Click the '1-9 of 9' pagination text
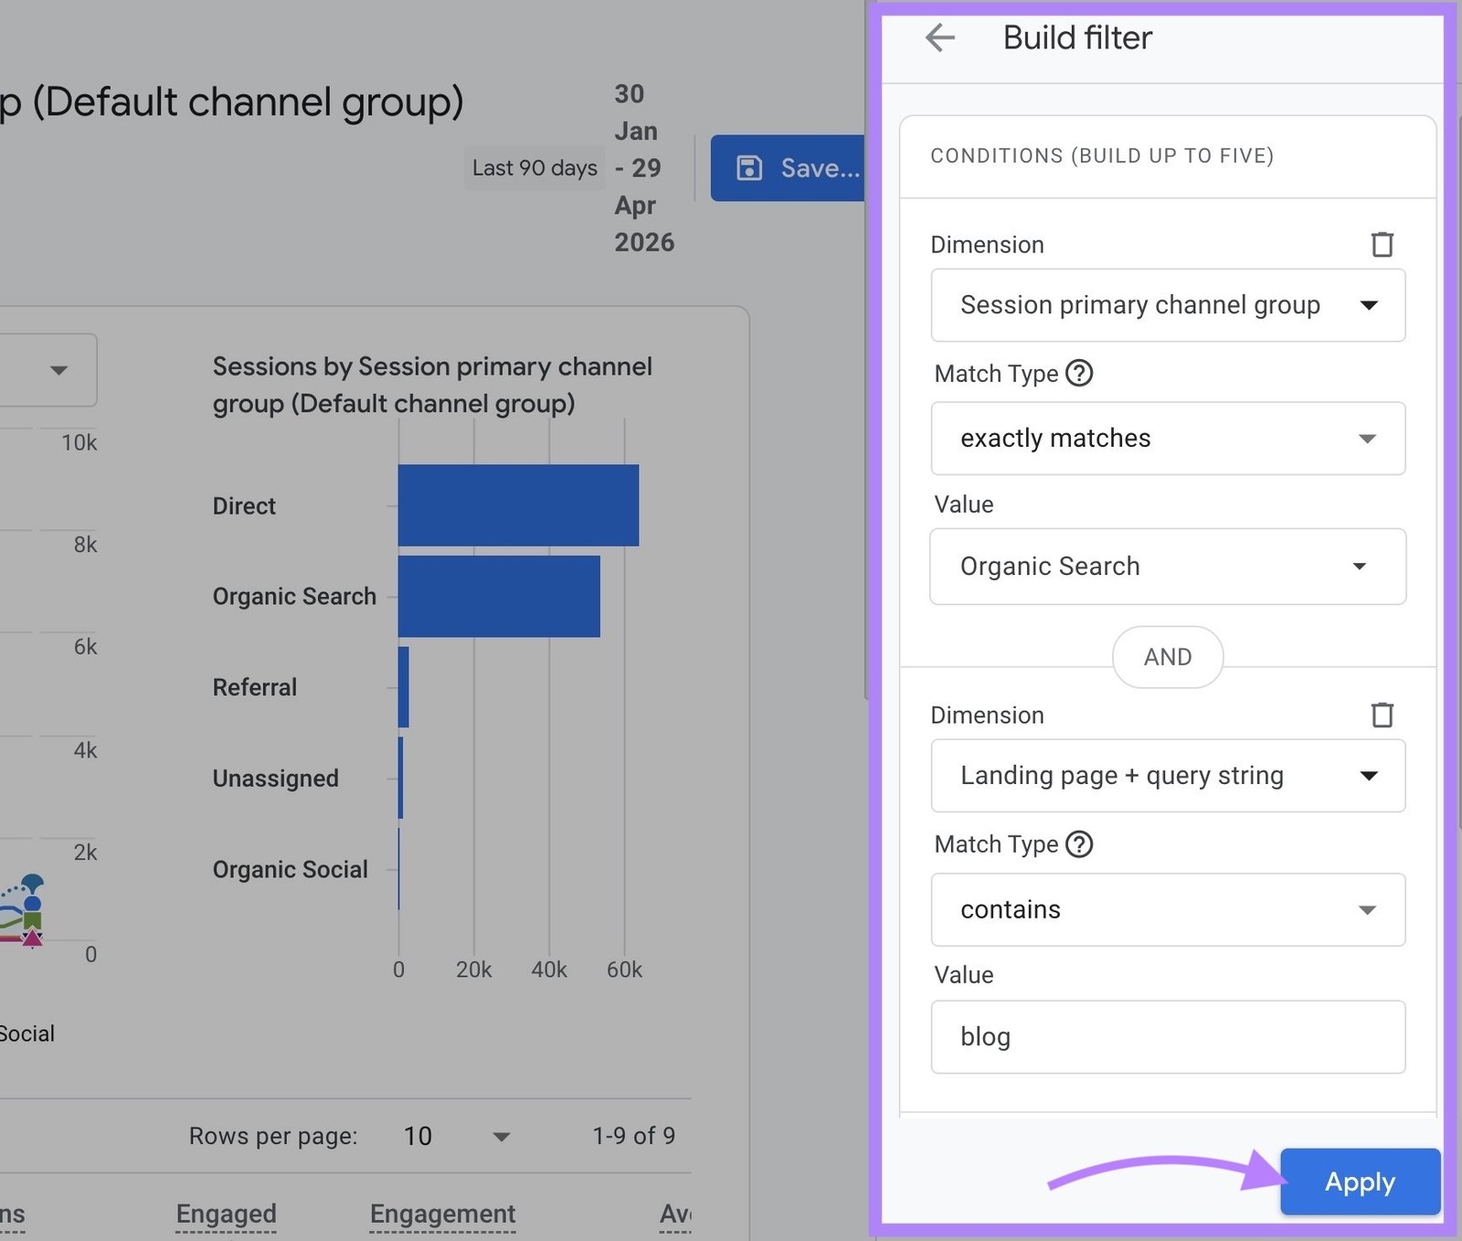This screenshot has height=1241, width=1462. [633, 1136]
